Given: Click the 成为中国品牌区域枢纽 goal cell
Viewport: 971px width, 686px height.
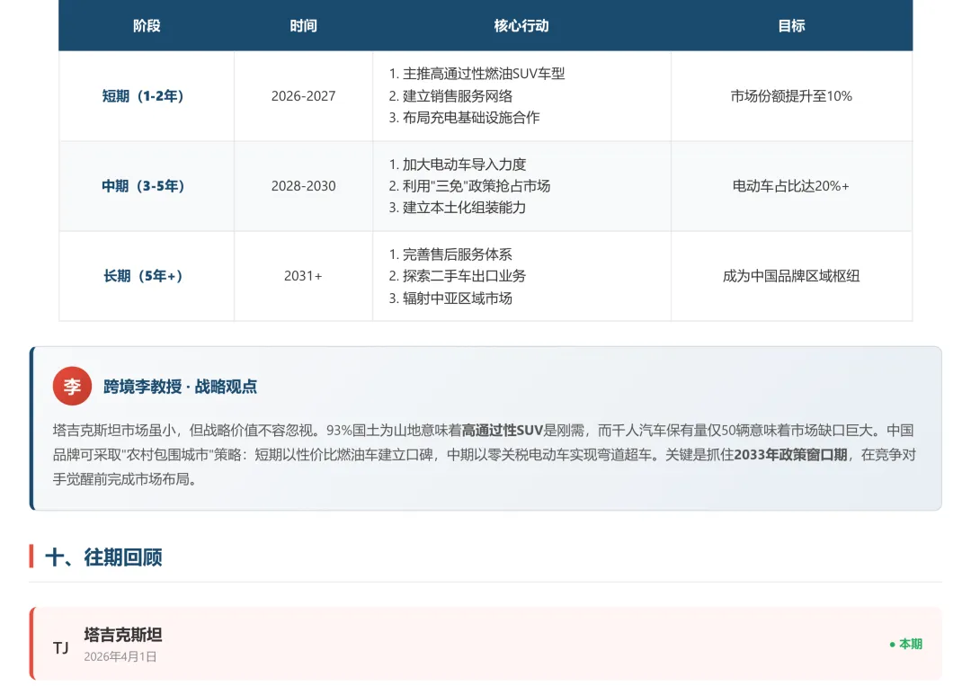Looking at the screenshot, I should click(791, 275).
